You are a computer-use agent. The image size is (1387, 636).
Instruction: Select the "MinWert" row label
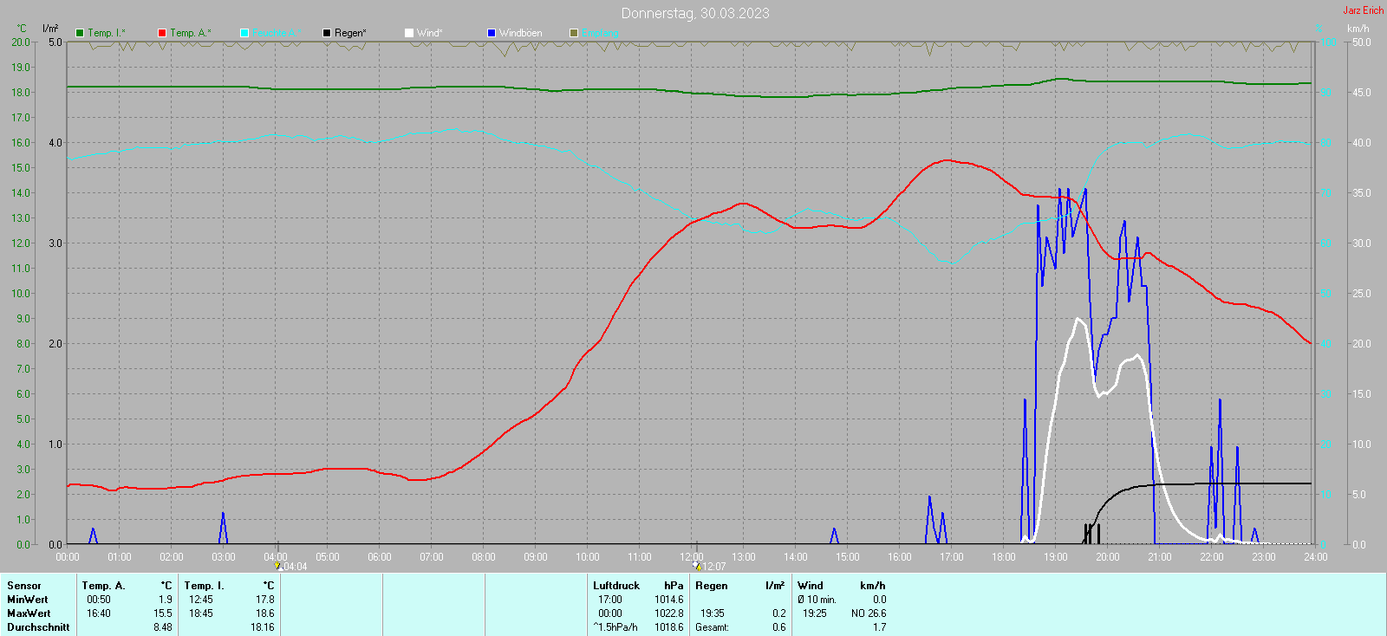(28, 600)
